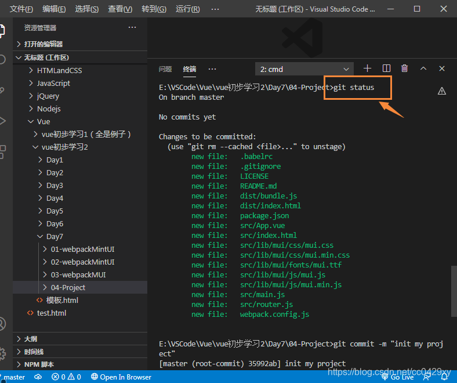Viewport: 457px width, 383px height.
Task: Click the terminal vertical scrollbar
Action: click(x=454, y=291)
